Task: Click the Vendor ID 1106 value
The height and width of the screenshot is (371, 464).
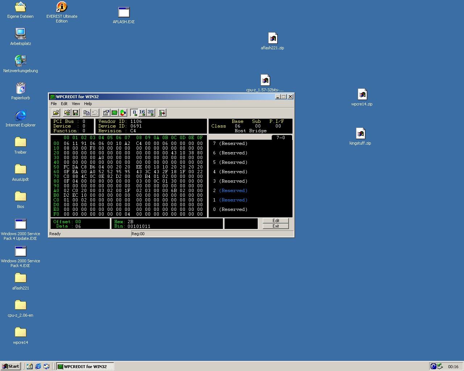Action: point(136,121)
